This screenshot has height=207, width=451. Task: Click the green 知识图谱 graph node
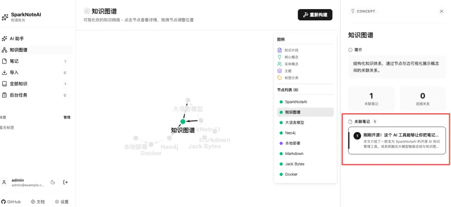pyautogui.click(x=183, y=122)
